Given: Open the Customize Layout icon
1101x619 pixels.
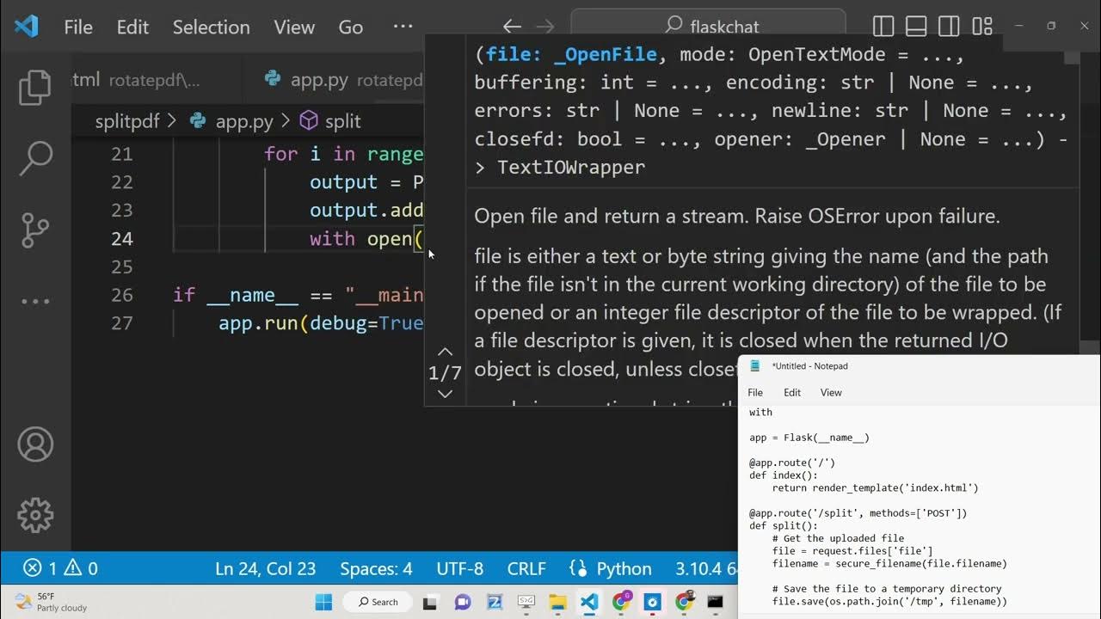Looking at the screenshot, I should pos(982,27).
